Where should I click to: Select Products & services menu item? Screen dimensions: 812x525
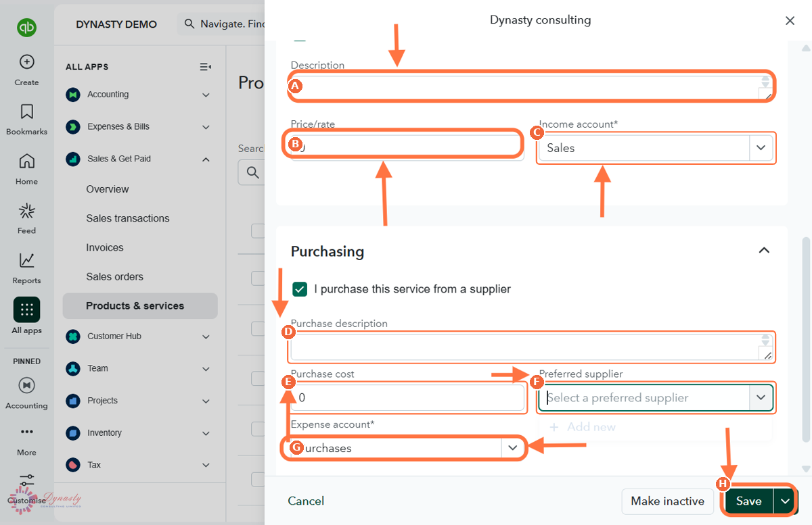tap(140, 305)
